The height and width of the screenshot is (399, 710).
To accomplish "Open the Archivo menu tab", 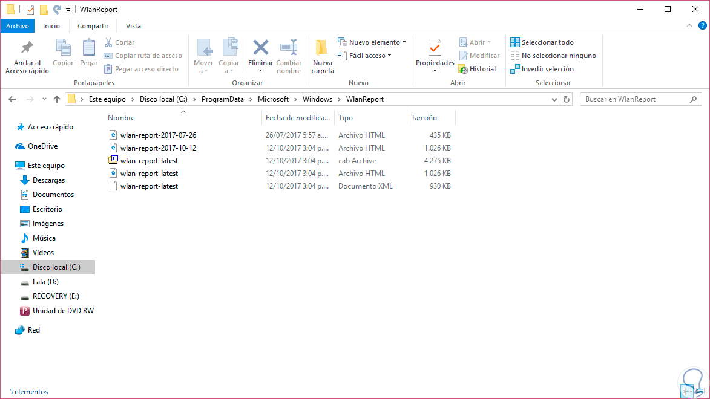I will [x=18, y=26].
